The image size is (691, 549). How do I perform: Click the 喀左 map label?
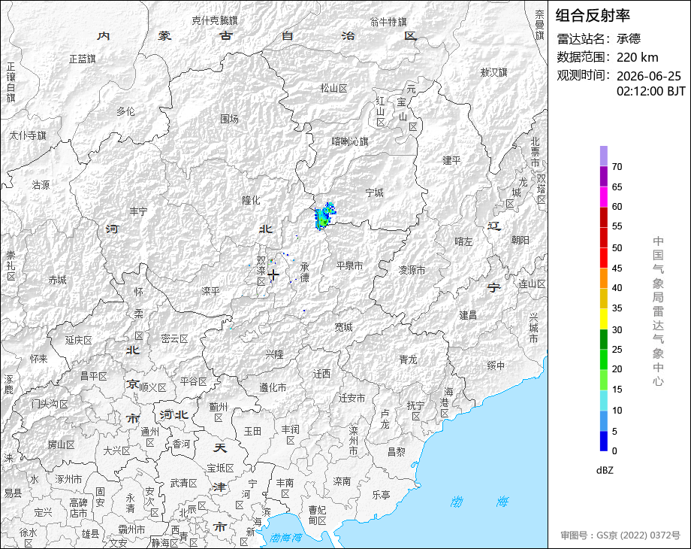pos(463,241)
